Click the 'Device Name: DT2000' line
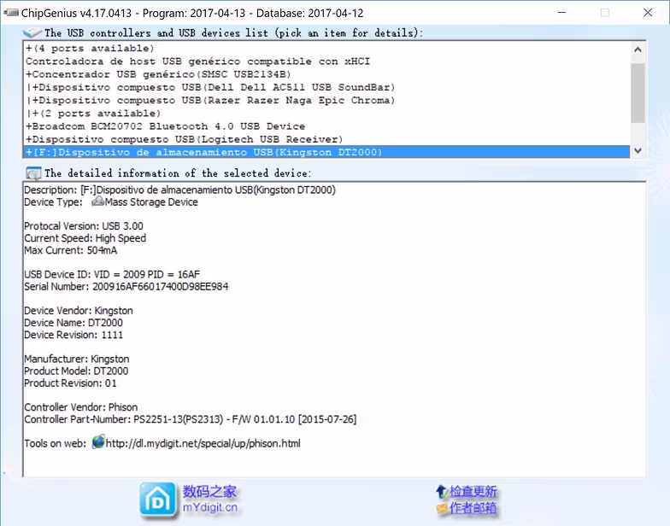The width and height of the screenshot is (670, 526). click(x=73, y=323)
